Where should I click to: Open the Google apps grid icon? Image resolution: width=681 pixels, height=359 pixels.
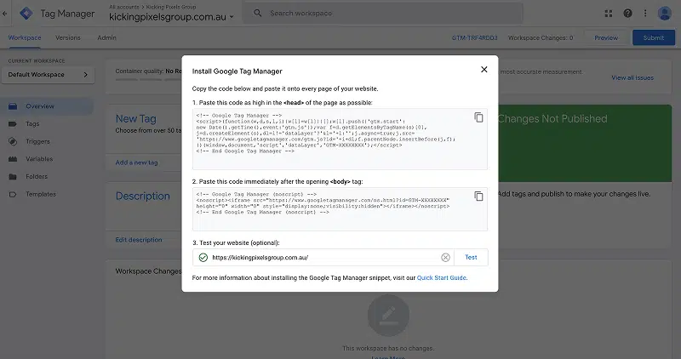609,14
